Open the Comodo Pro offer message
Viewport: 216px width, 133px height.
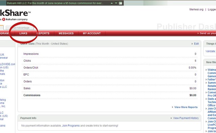pos(212,94)
